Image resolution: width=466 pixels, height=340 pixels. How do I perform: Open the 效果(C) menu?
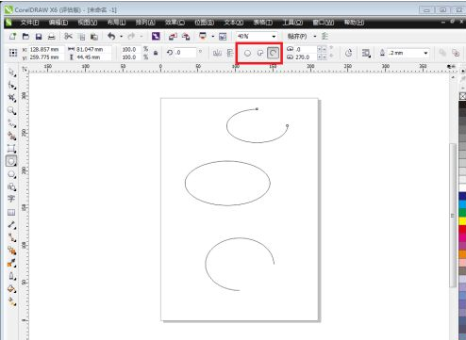pos(175,23)
